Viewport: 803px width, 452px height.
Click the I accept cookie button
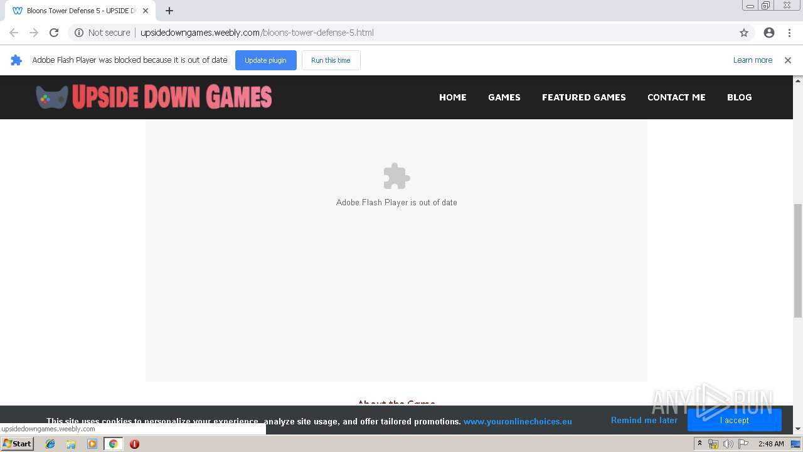point(734,420)
